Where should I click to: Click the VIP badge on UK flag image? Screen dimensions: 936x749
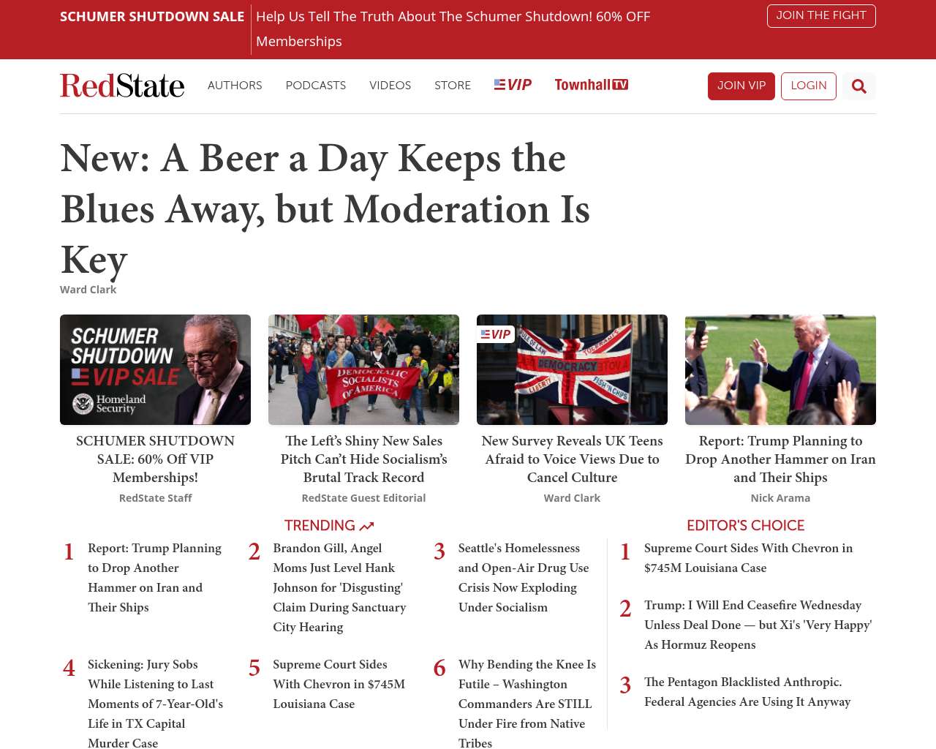(497, 334)
